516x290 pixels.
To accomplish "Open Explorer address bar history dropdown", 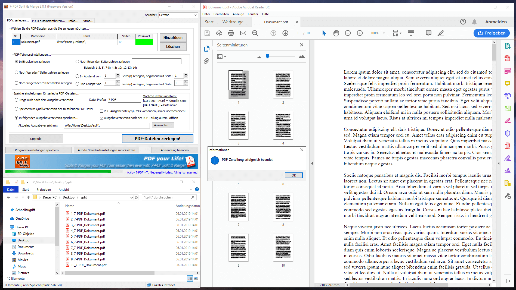I will click(x=131, y=197).
